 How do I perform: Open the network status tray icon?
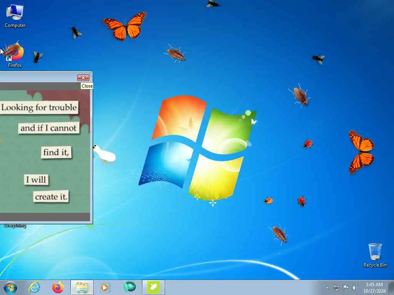tap(336, 288)
